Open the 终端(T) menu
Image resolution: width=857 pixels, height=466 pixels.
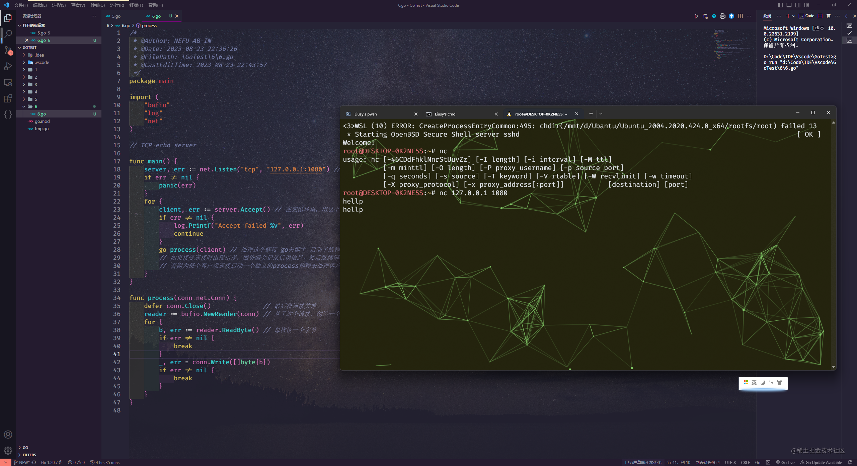pyautogui.click(x=136, y=5)
